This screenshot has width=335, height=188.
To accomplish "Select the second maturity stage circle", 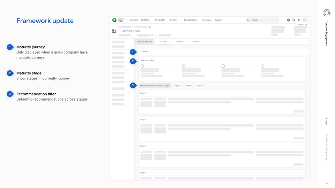I will click(184, 66).
